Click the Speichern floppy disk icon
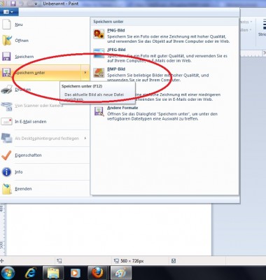 6,57
